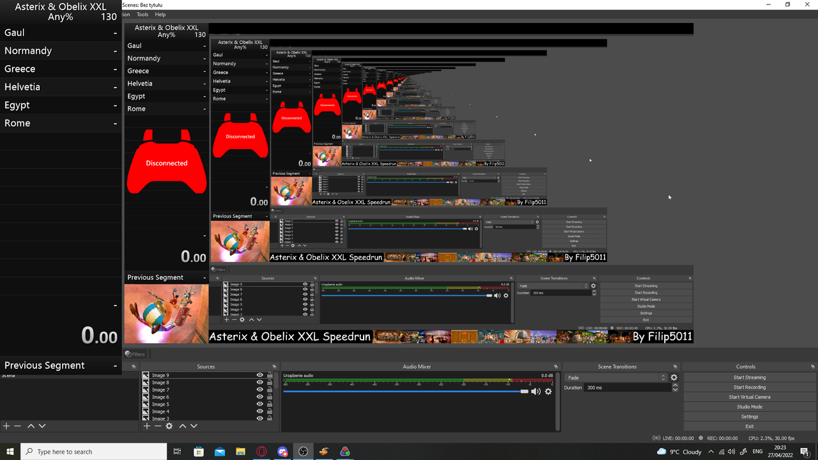Pop out the Sources dock
818x460 pixels.
275,367
